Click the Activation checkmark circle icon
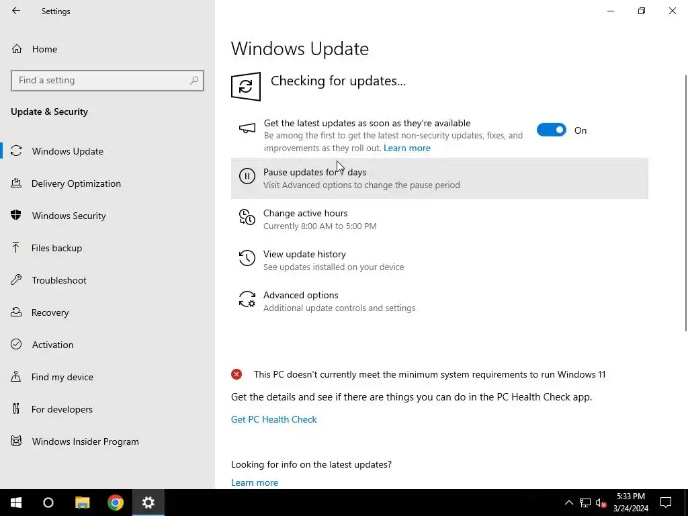Screen dimensions: 688x516 tap(16, 344)
